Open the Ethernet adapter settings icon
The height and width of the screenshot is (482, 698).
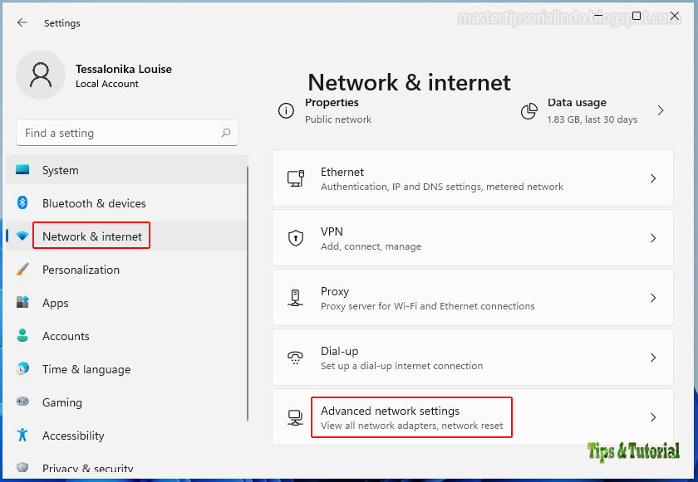296,178
